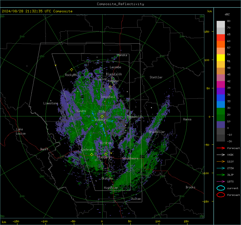Click the 04DK legend label
The image size is (241, 225).
pyautogui.click(x=230, y=155)
